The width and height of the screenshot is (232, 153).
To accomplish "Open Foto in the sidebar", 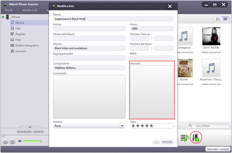I will click(x=18, y=40).
